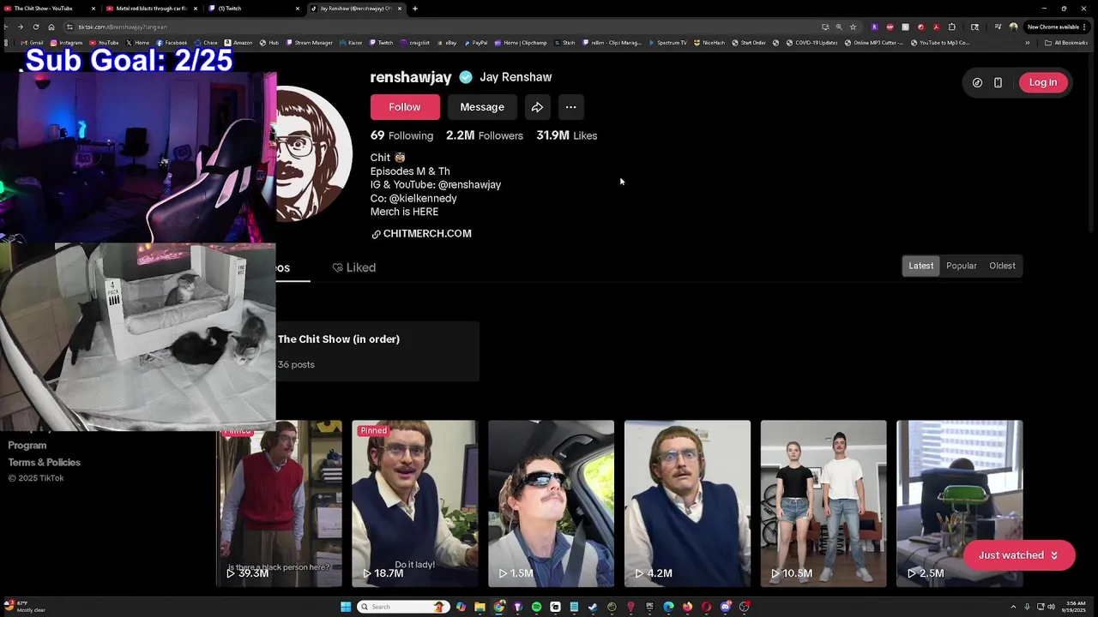Viewport: 1098px width, 617px height.
Task: Sort videos by Popular
Action: click(962, 266)
